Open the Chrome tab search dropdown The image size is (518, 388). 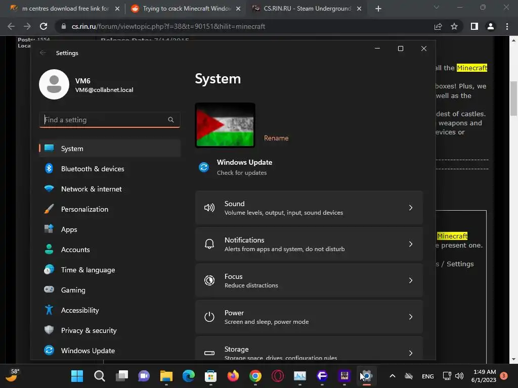point(437,7)
